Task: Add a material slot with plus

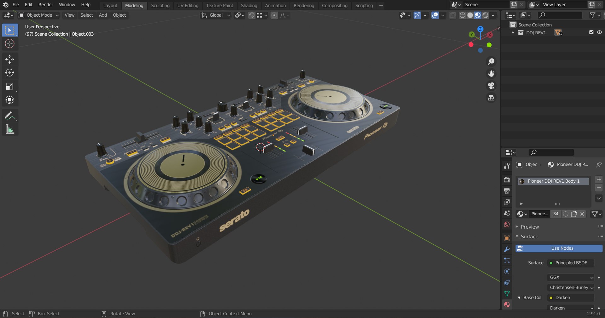Action: click(x=599, y=179)
